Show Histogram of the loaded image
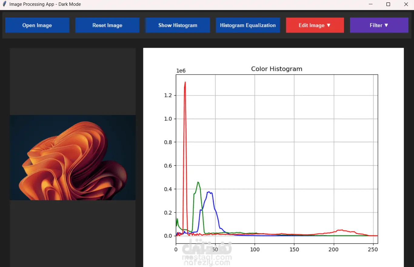The image size is (414, 267). tap(178, 25)
